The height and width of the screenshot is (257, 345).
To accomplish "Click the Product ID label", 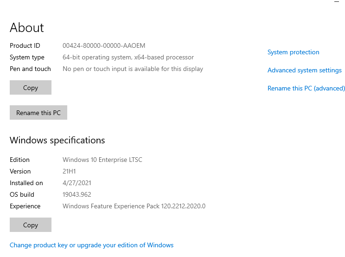I will (25, 45).
